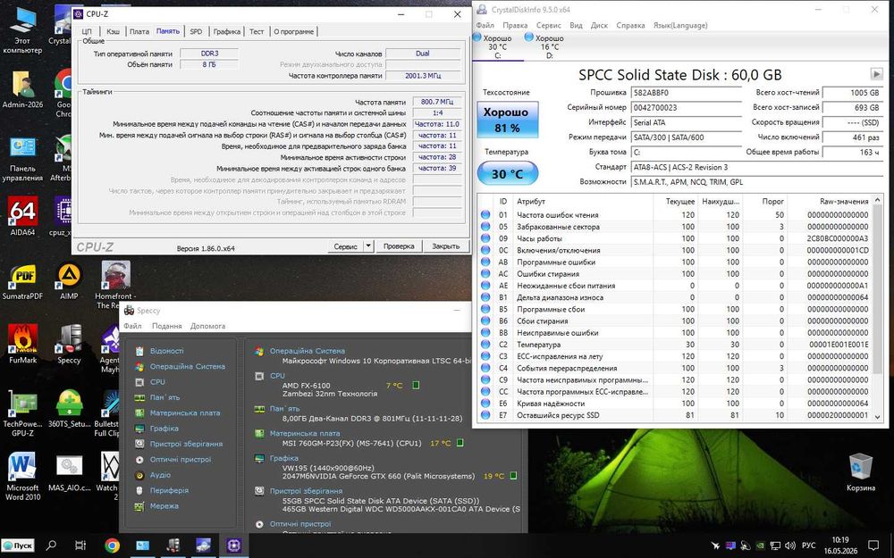Open the AIDA64 desktop icon

coord(22,216)
